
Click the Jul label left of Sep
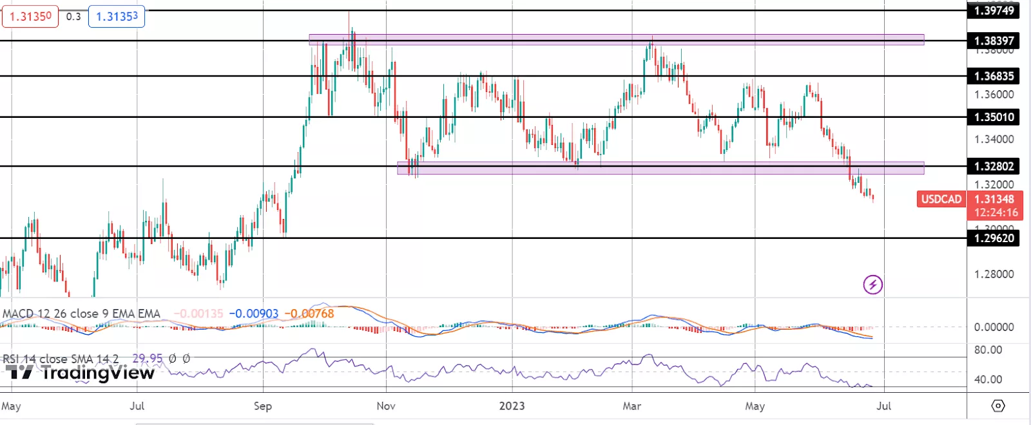137,406
